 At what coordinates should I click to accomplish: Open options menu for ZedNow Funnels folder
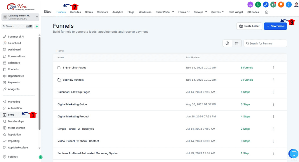pos(273,80)
